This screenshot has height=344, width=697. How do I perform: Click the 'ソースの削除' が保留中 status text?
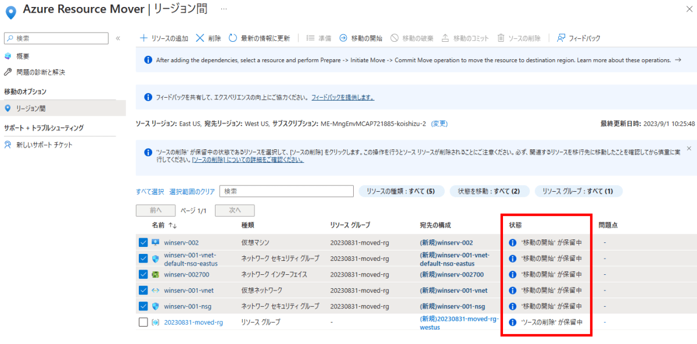551,322
